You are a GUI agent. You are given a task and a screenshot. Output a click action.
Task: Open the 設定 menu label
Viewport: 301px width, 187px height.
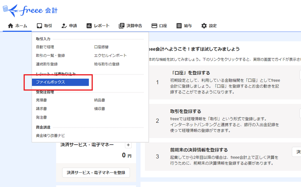click(213, 26)
